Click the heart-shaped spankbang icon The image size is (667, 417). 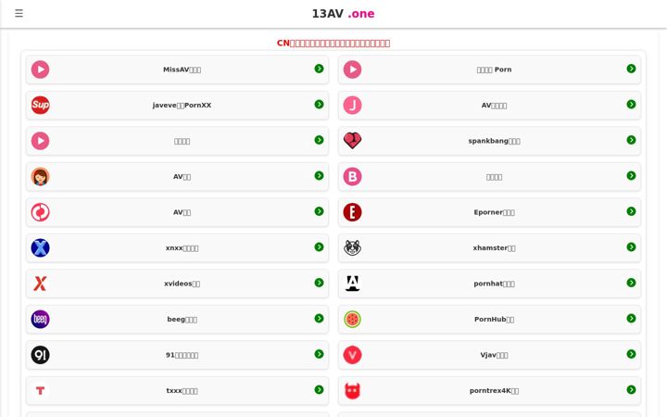pyautogui.click(x=352, y=141)
